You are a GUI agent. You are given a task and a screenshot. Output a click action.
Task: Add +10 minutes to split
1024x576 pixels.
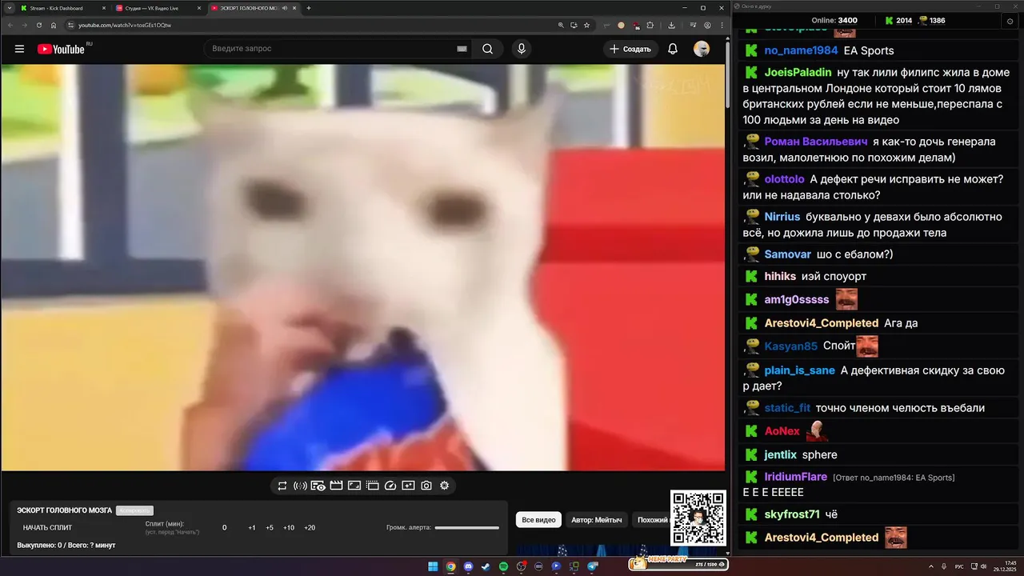coord(289,527)
